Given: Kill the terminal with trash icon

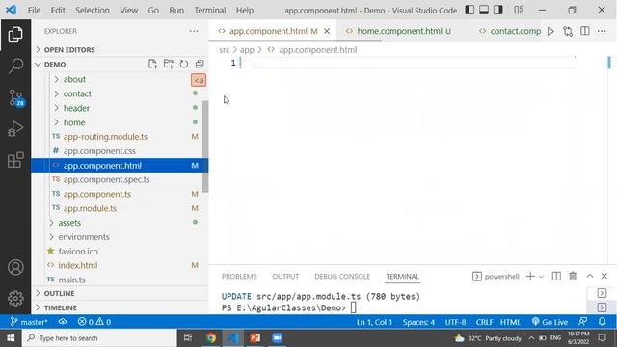Looking at the screenshot, I should pyautogui.click(x=573, y=277).
